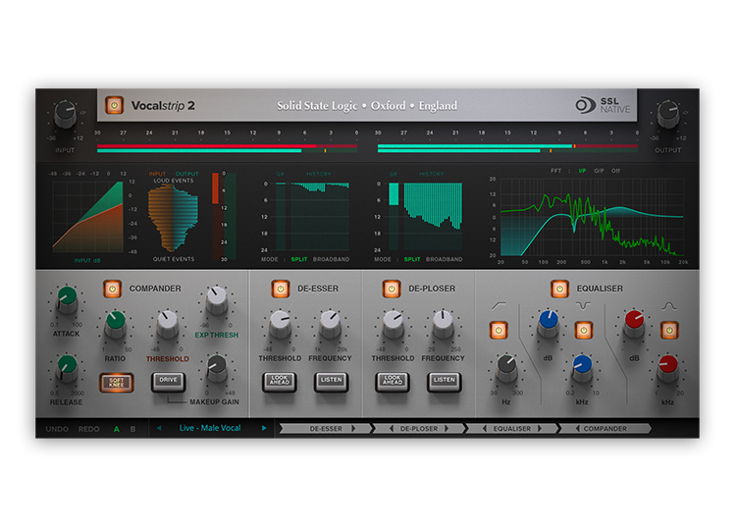Go to previous preset with left arrow
736x528 pixels.
click(159, 428)
